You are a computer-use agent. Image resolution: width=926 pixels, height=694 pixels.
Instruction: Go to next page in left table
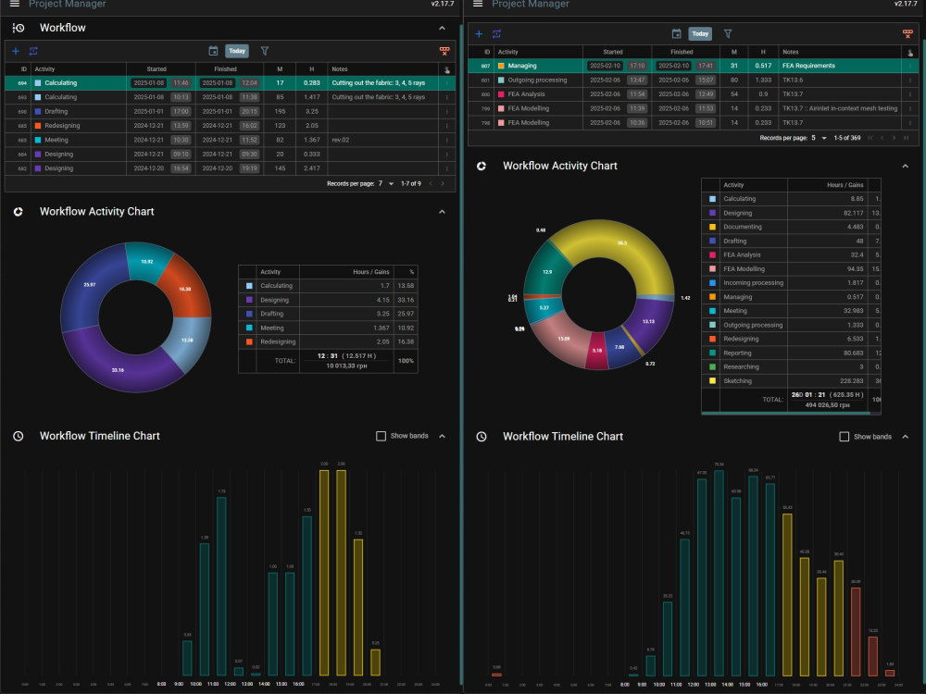point(443,183)
